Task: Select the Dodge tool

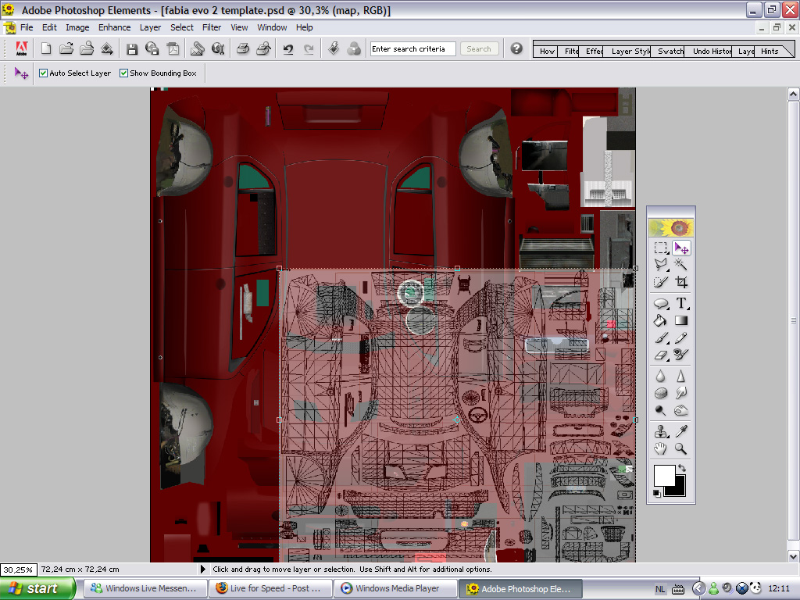Action: 661,410
